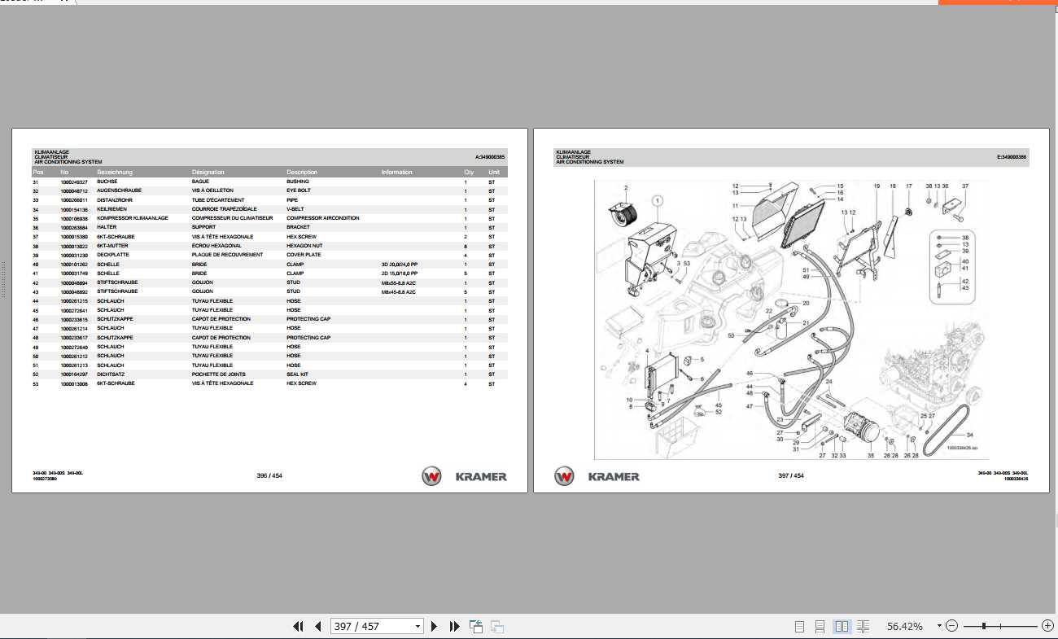Select the 'M8x55-8.8 A2C' information cell
This screenshot has width=1058, height=639.
tap(399, 282)
